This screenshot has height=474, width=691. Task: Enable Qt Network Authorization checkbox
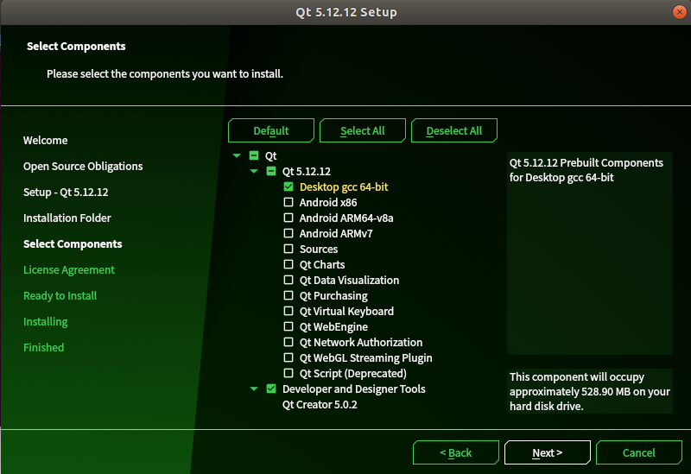click(x=288, y=342)
